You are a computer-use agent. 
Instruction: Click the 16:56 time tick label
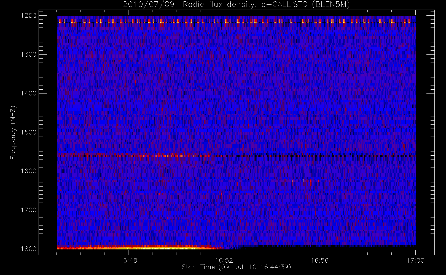(x=320, y=260)
